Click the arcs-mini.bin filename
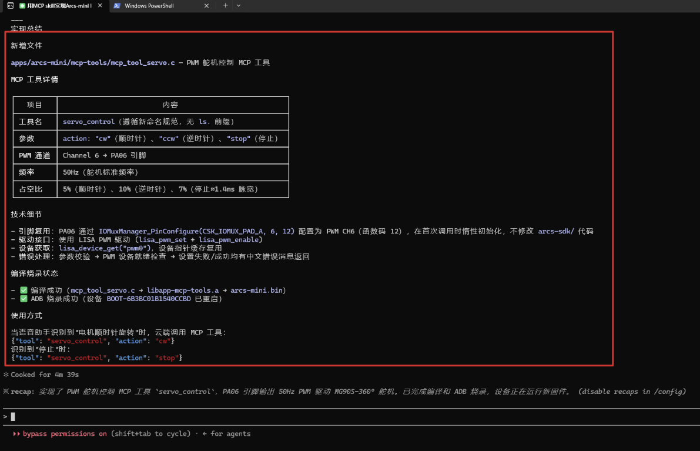 coord(256,290)
